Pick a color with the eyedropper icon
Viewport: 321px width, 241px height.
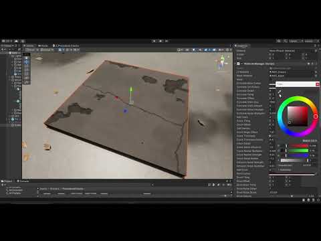pyautogui.click(x=280, y=92)
